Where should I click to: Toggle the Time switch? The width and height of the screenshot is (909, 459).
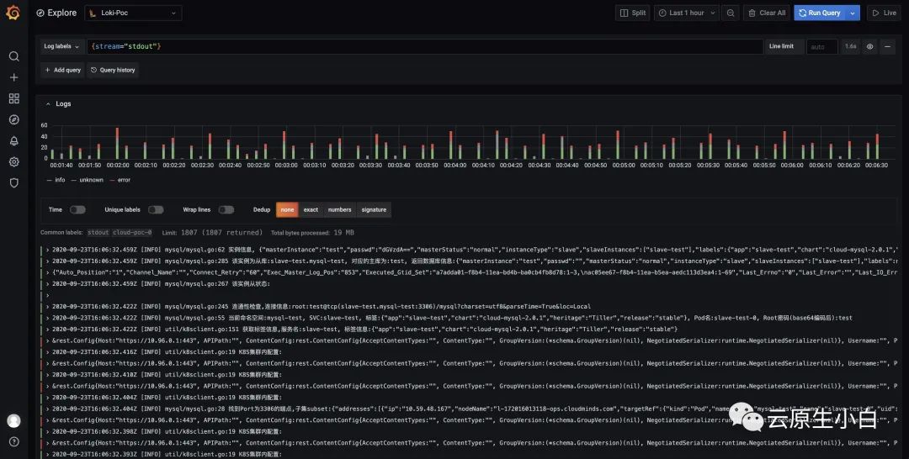coord(77,209)
